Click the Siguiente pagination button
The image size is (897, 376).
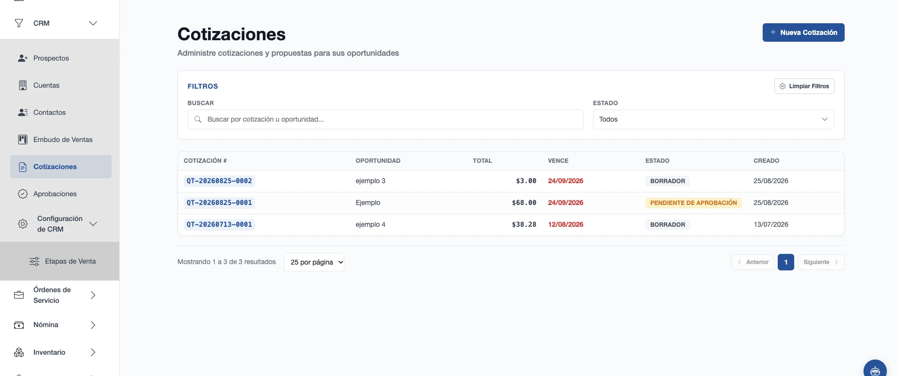pos(821,262)
